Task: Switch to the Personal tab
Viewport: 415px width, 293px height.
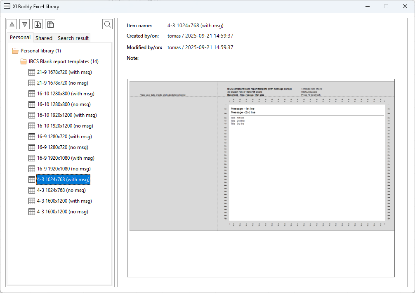Action: (20, 38)
